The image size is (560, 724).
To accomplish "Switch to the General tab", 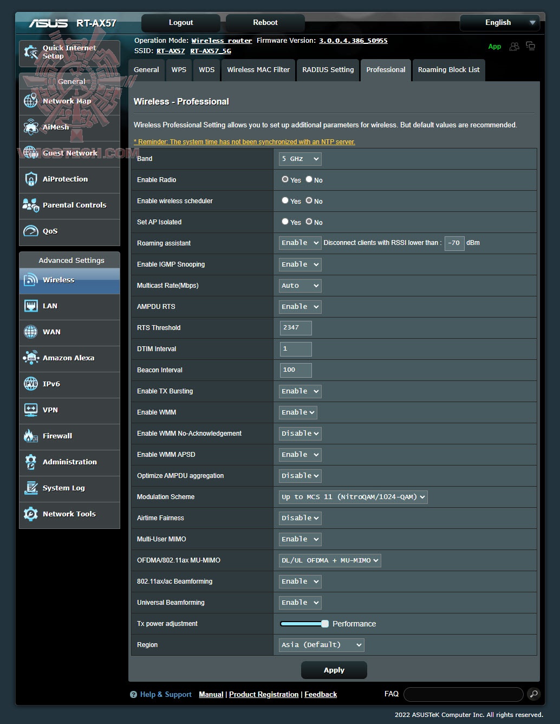I will click(146, 70).
